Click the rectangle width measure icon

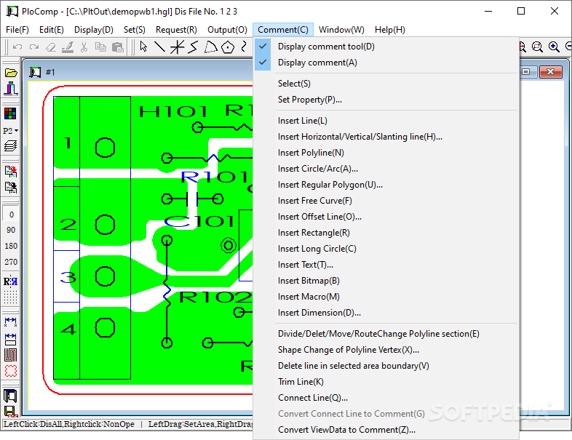point(11,339)
